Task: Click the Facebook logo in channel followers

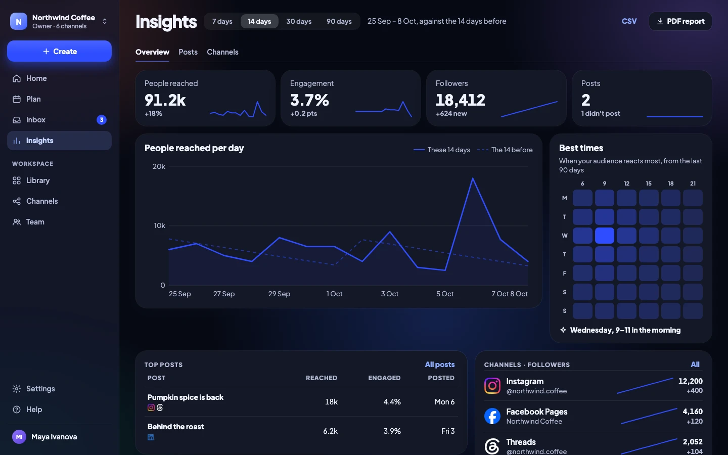Action: point(492,416)
